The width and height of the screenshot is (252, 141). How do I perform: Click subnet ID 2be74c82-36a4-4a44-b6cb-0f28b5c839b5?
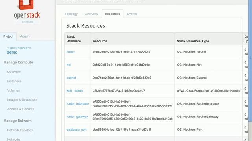coord(122,78)
